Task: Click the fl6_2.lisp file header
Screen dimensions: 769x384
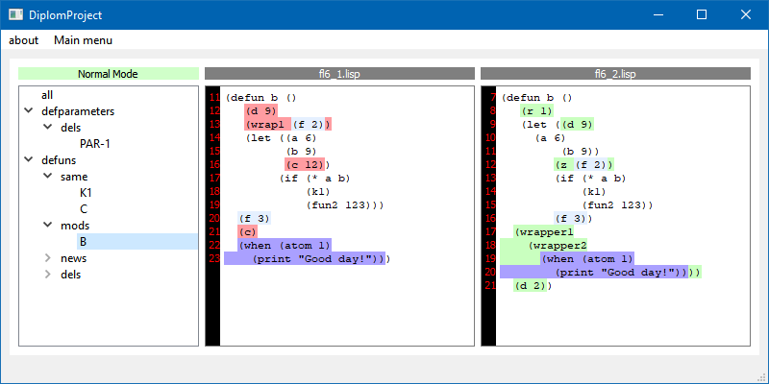Action: pyautogui.click(x=614, y=73)
